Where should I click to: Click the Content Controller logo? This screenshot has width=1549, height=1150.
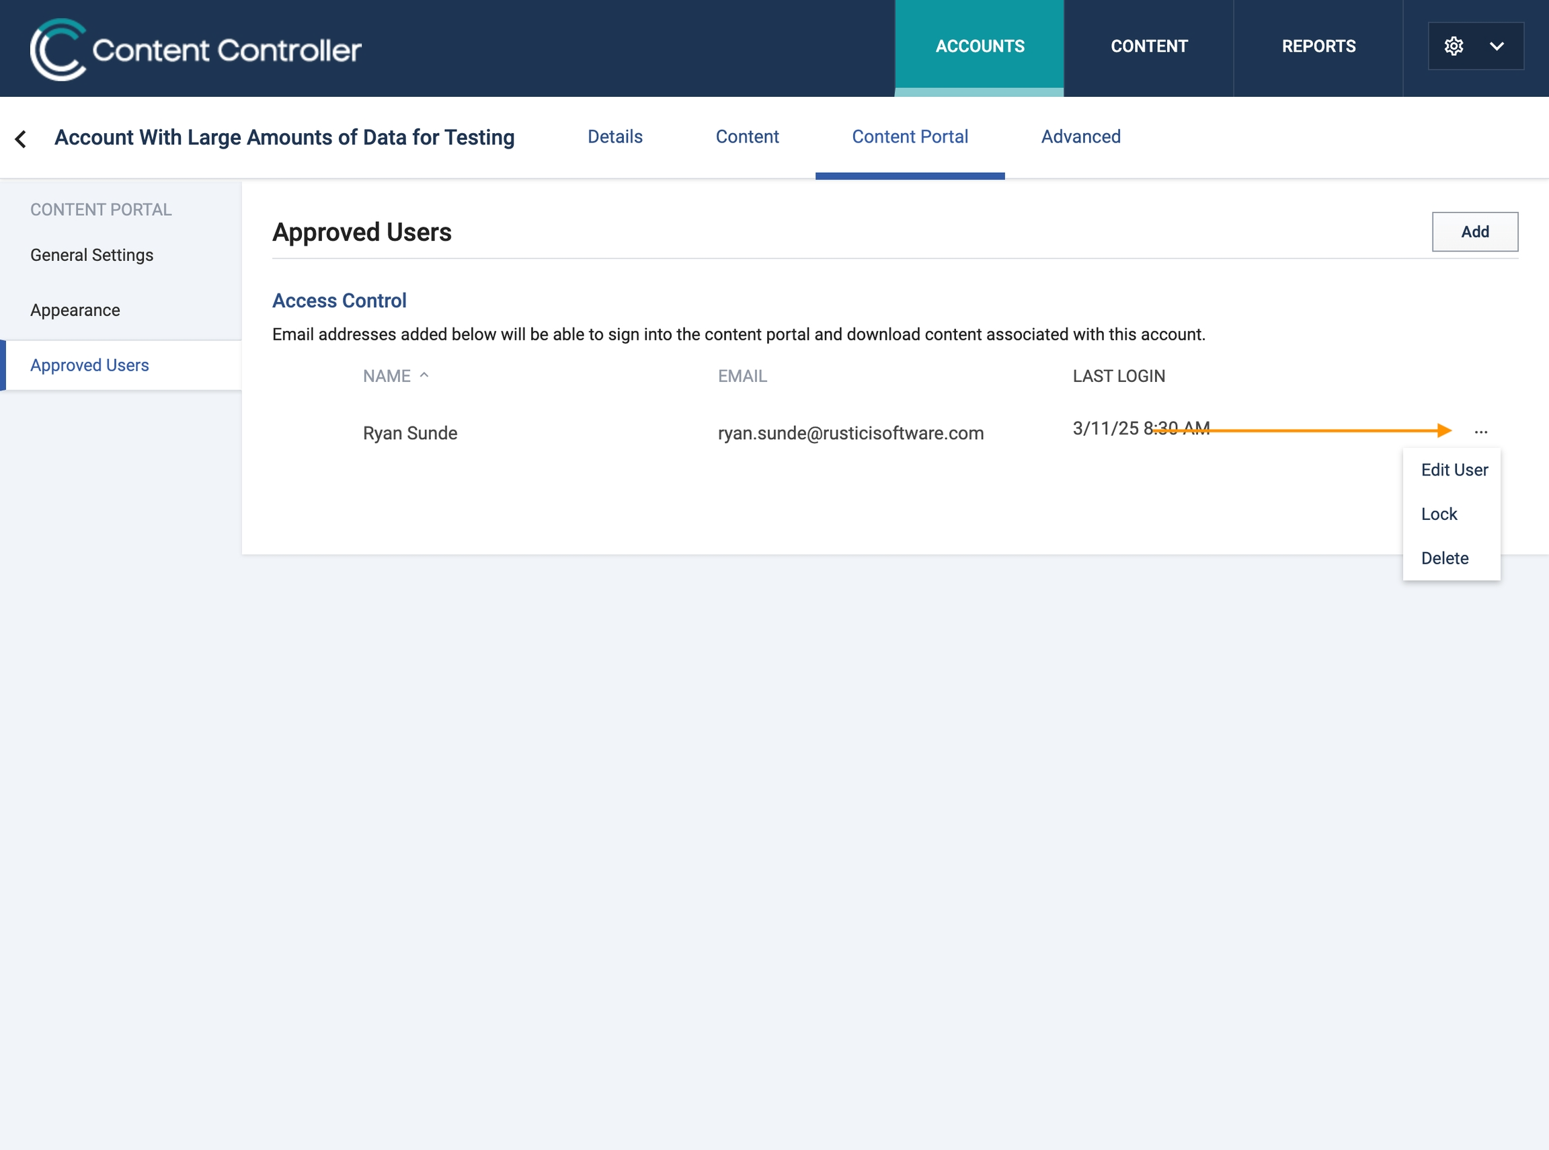pos(196,48)
